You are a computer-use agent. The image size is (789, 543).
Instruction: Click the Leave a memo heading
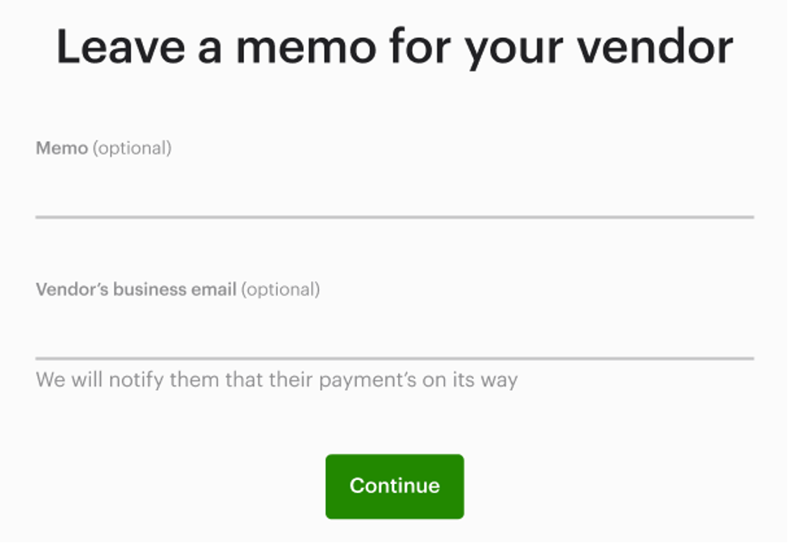click(x=394, y=47)
